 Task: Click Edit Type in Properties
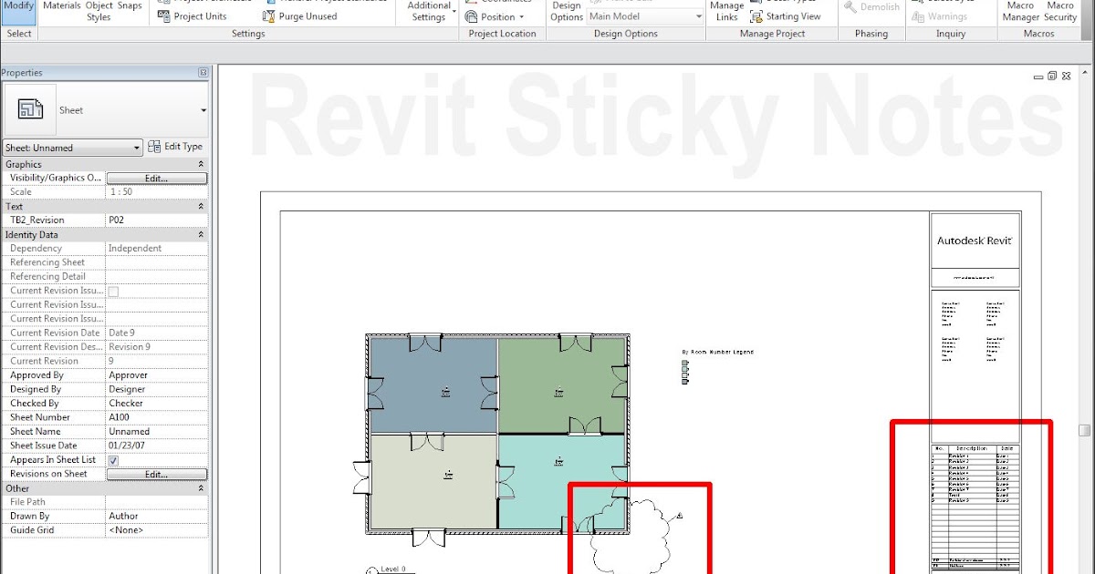[x=175, y=147]
